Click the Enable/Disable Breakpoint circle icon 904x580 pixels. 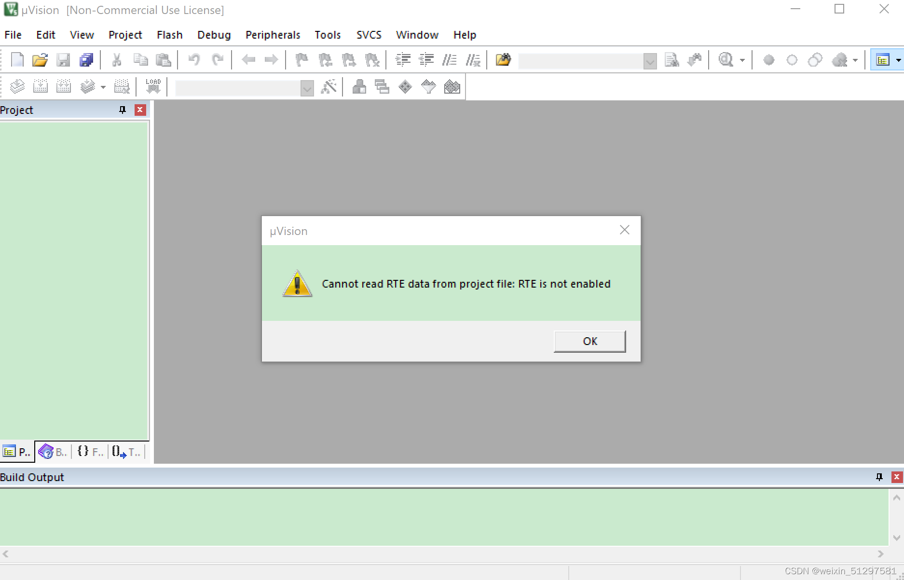792,60
